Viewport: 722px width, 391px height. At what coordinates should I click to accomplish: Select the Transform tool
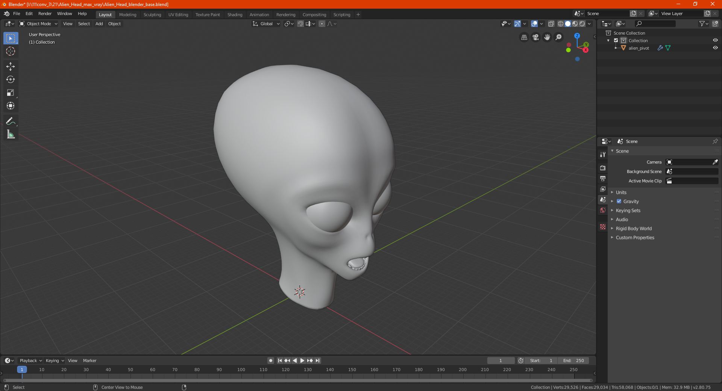click(11, 106)
